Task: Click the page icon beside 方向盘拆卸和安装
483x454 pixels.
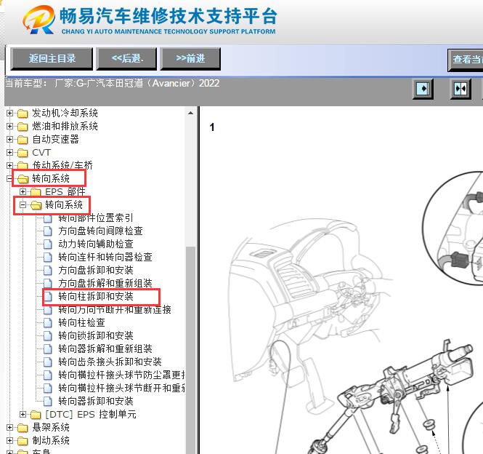Action: 48,271
